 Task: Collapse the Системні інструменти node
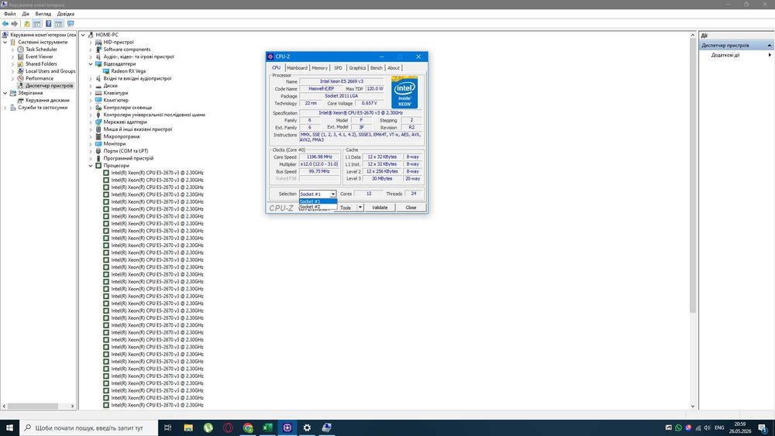pyautogui.click(x=5, y=43)
